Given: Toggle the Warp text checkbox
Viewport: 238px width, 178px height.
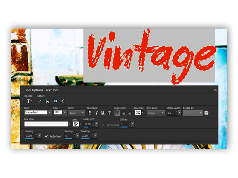Looking at the screenshot, I should 103,125.
